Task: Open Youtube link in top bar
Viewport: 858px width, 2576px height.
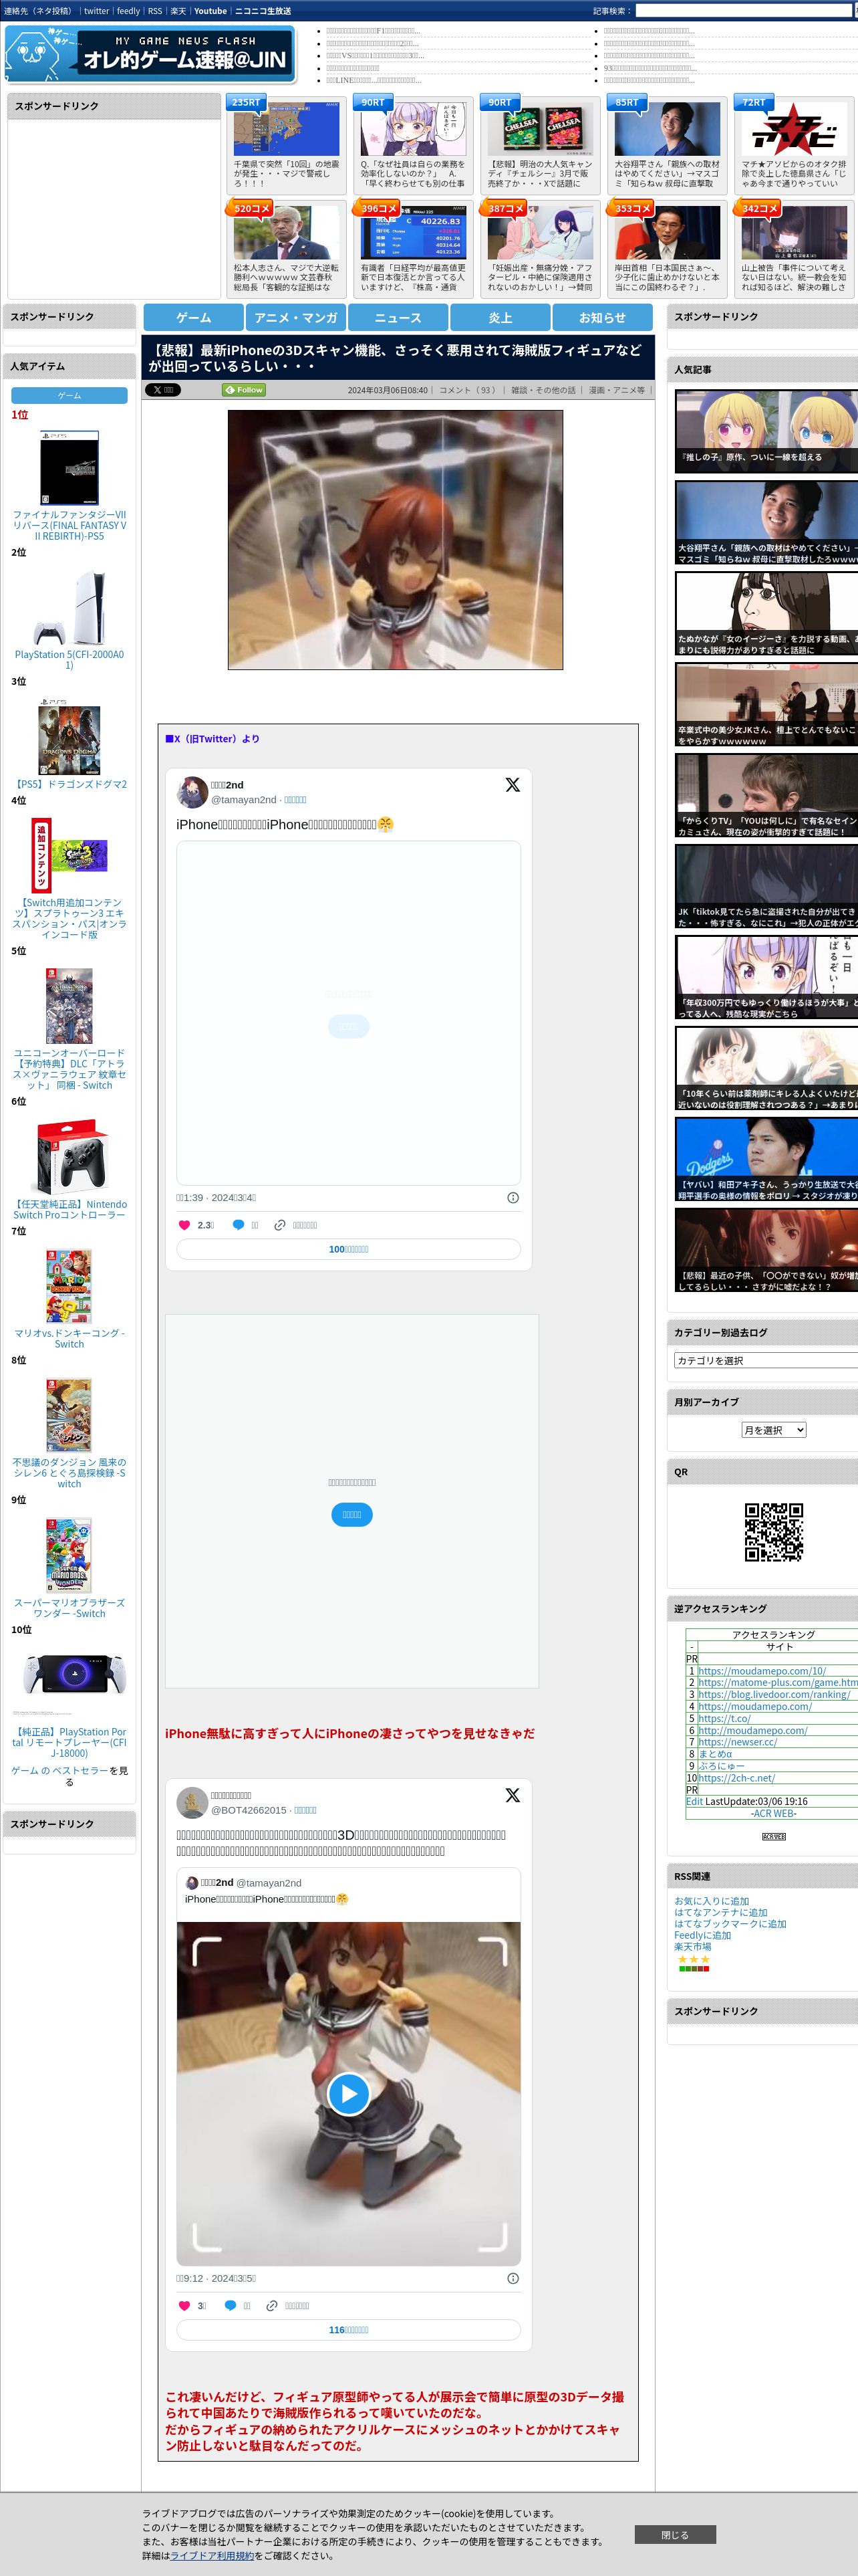Action: (210, 11)
